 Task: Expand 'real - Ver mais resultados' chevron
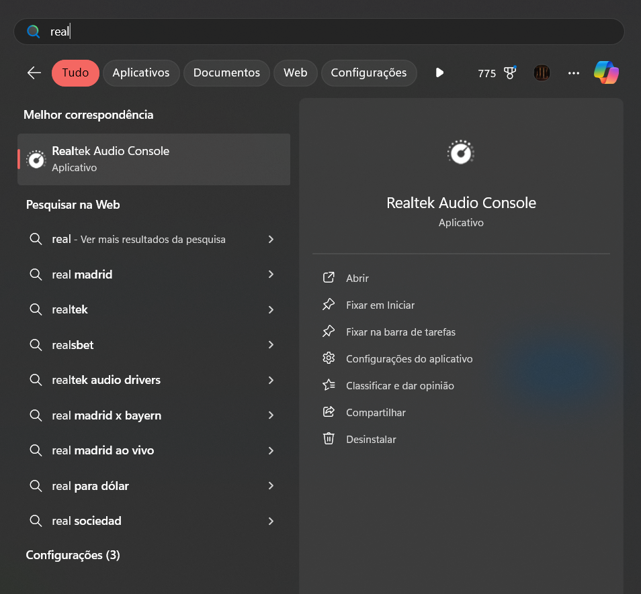pyautogui.click(x=271, y=239)
